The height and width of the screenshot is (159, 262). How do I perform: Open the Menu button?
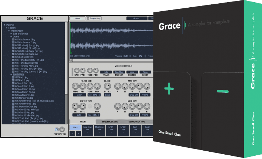coord(77,18)
